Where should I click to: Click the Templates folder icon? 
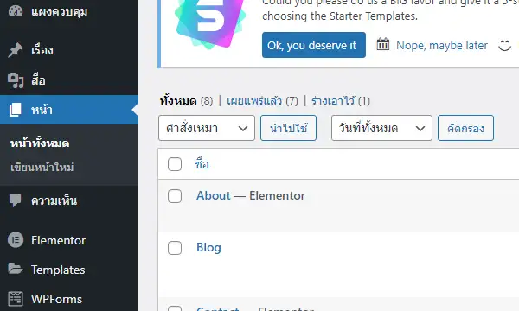tap(16, 269)
